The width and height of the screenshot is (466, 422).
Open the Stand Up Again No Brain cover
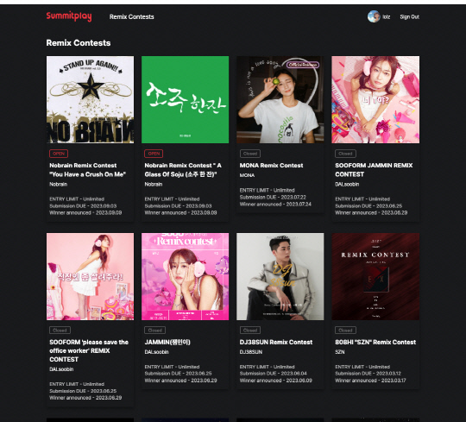click(90, 99)
